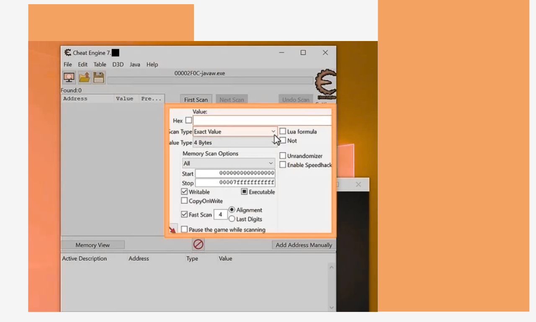Click the Pre... column header in results
Image resolution: width=536 pixels, height=322 pixels.
[x=152, y=99]
